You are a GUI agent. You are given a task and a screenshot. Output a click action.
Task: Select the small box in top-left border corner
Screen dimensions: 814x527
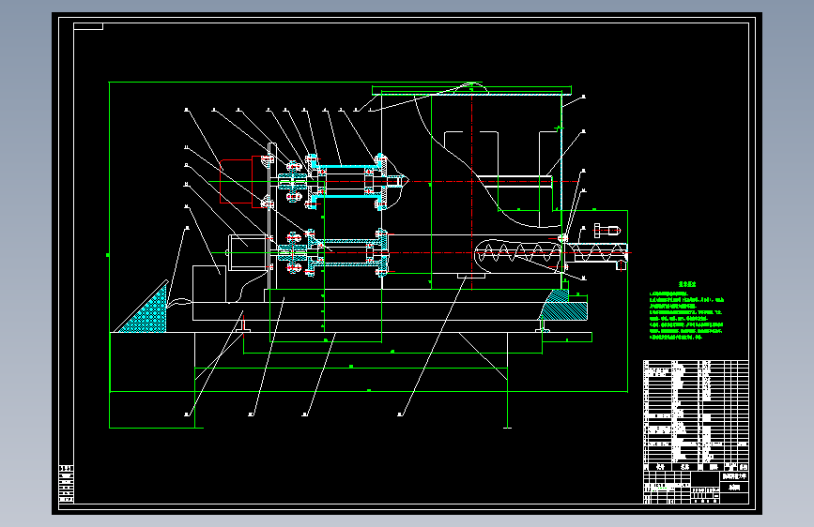(x=88, y=26)
